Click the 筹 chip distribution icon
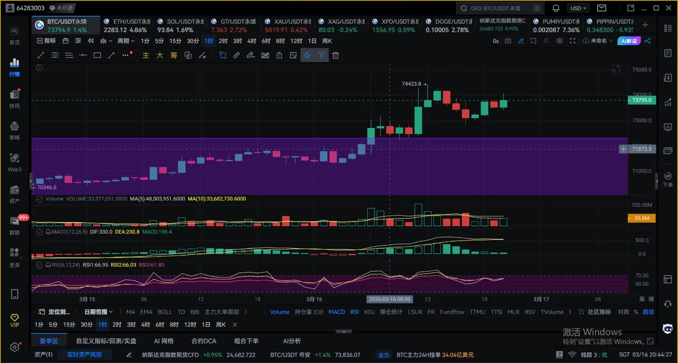 [x=174, y=55]
